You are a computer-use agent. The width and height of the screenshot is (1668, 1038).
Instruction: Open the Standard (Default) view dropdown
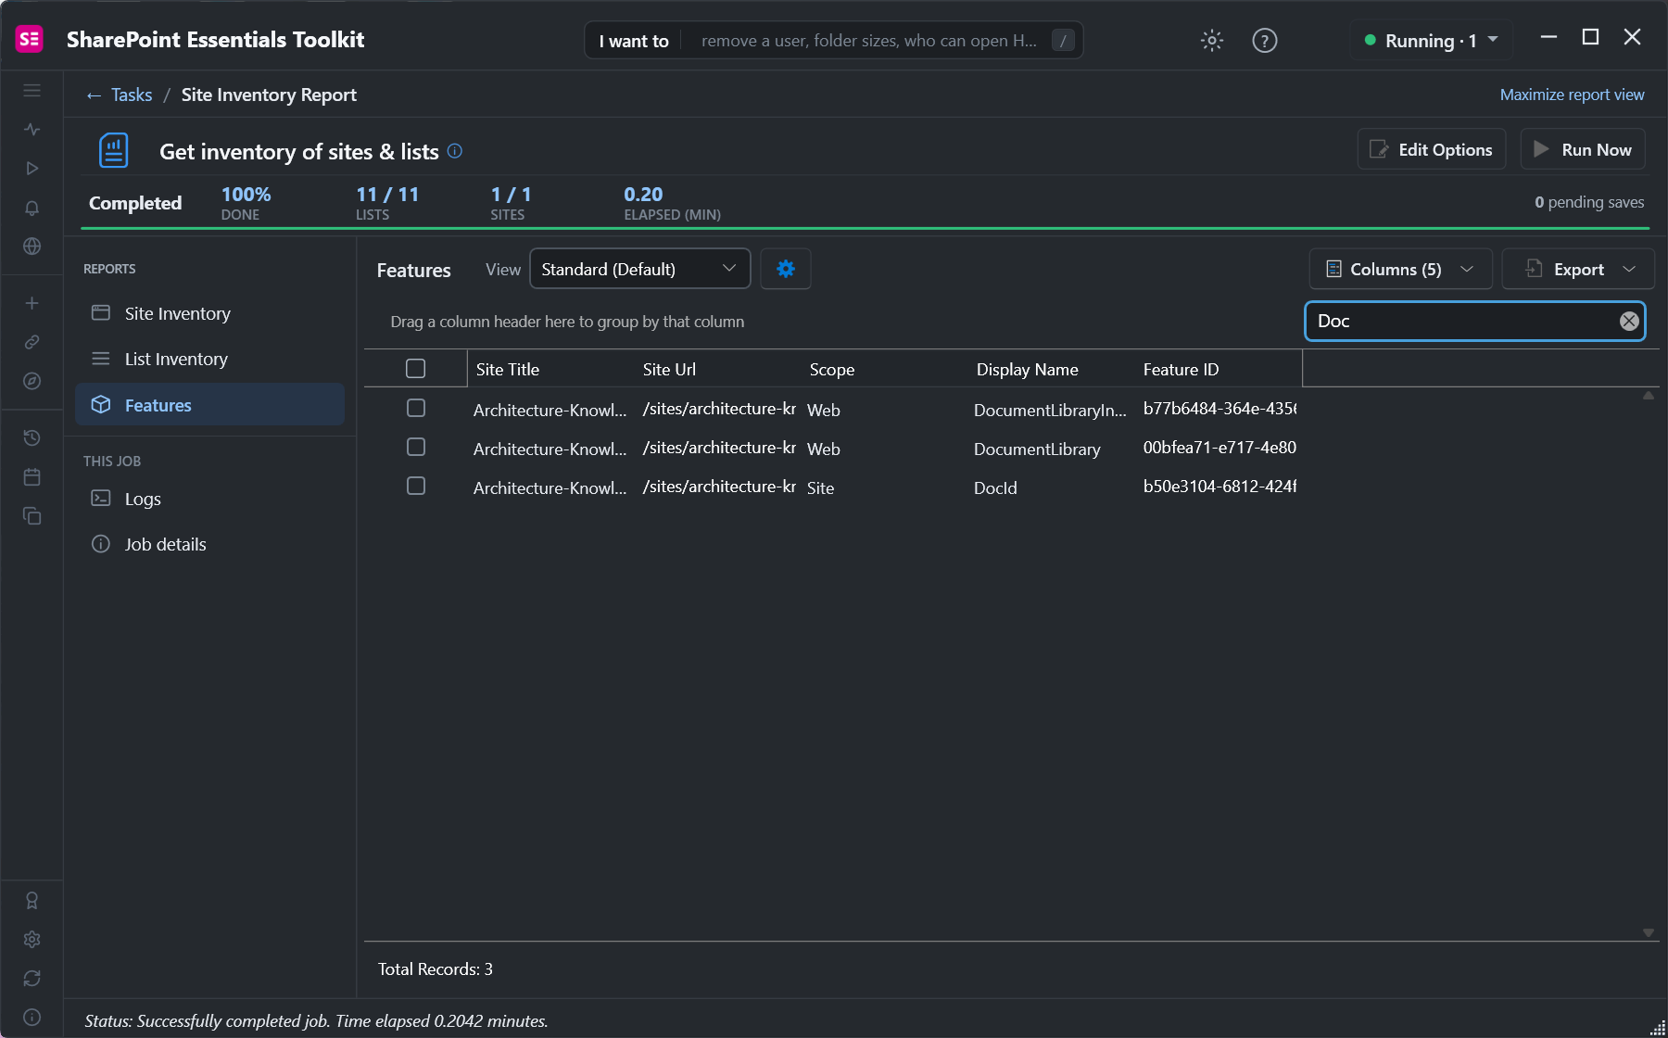tap(639, 269)
